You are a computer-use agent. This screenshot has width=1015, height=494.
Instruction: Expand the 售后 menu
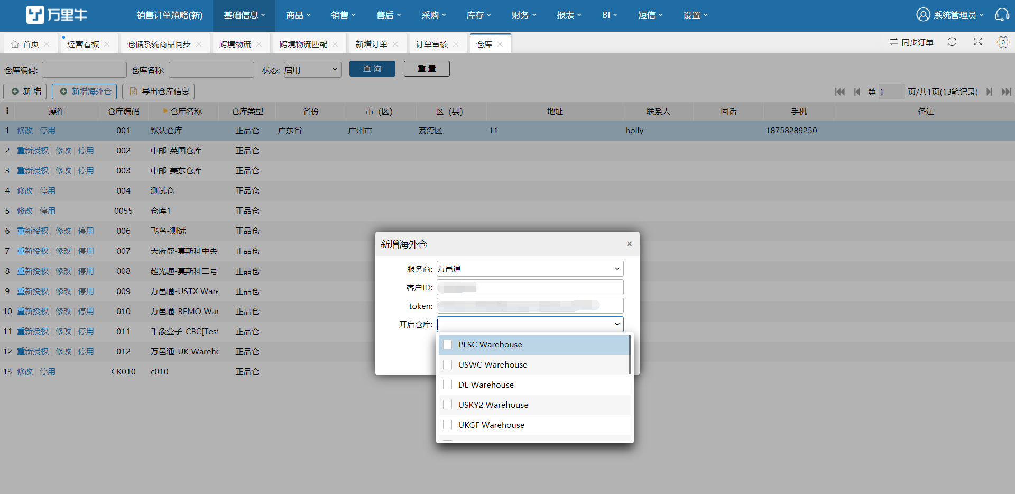point(389,15)
